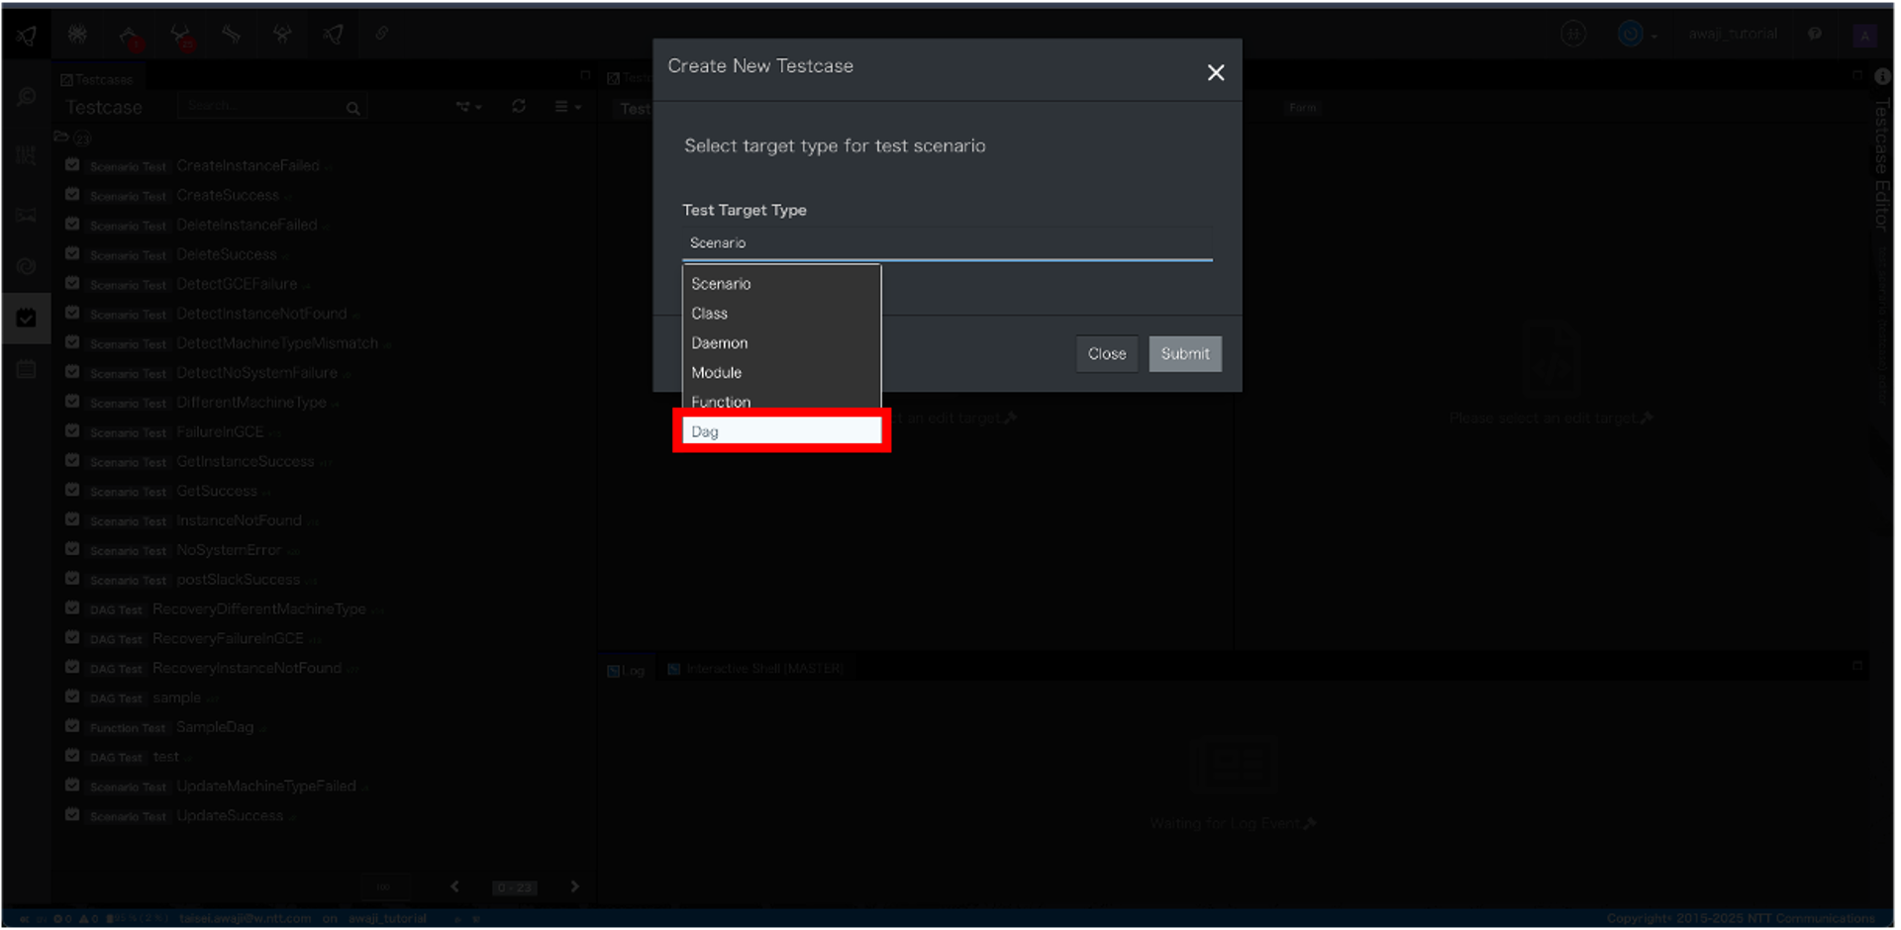Image resolution: width=1901 pixels, height=930 pixels.
Task: Select the highlighted testcase icon in left sidebar
Action: click(x=27, y=318)
